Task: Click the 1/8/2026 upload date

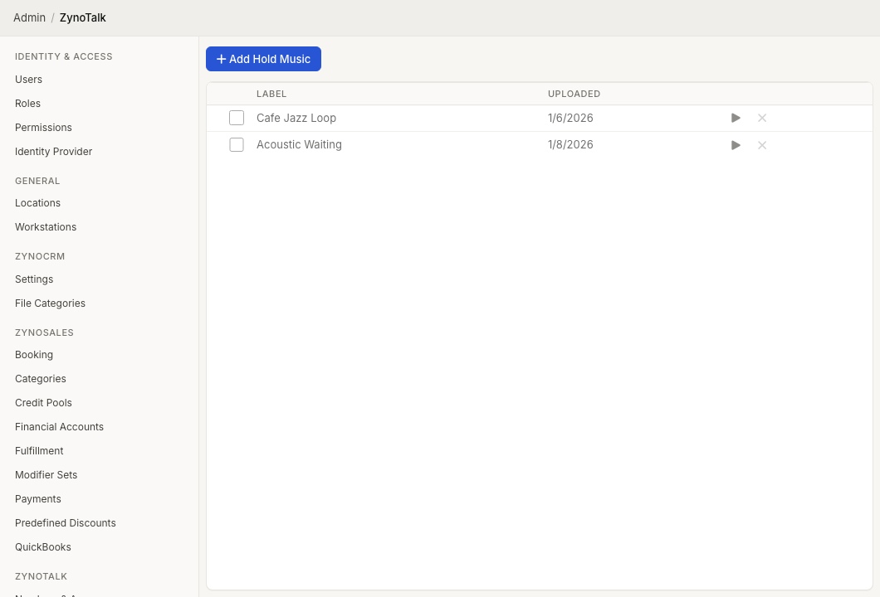Action: pos(570,144)
